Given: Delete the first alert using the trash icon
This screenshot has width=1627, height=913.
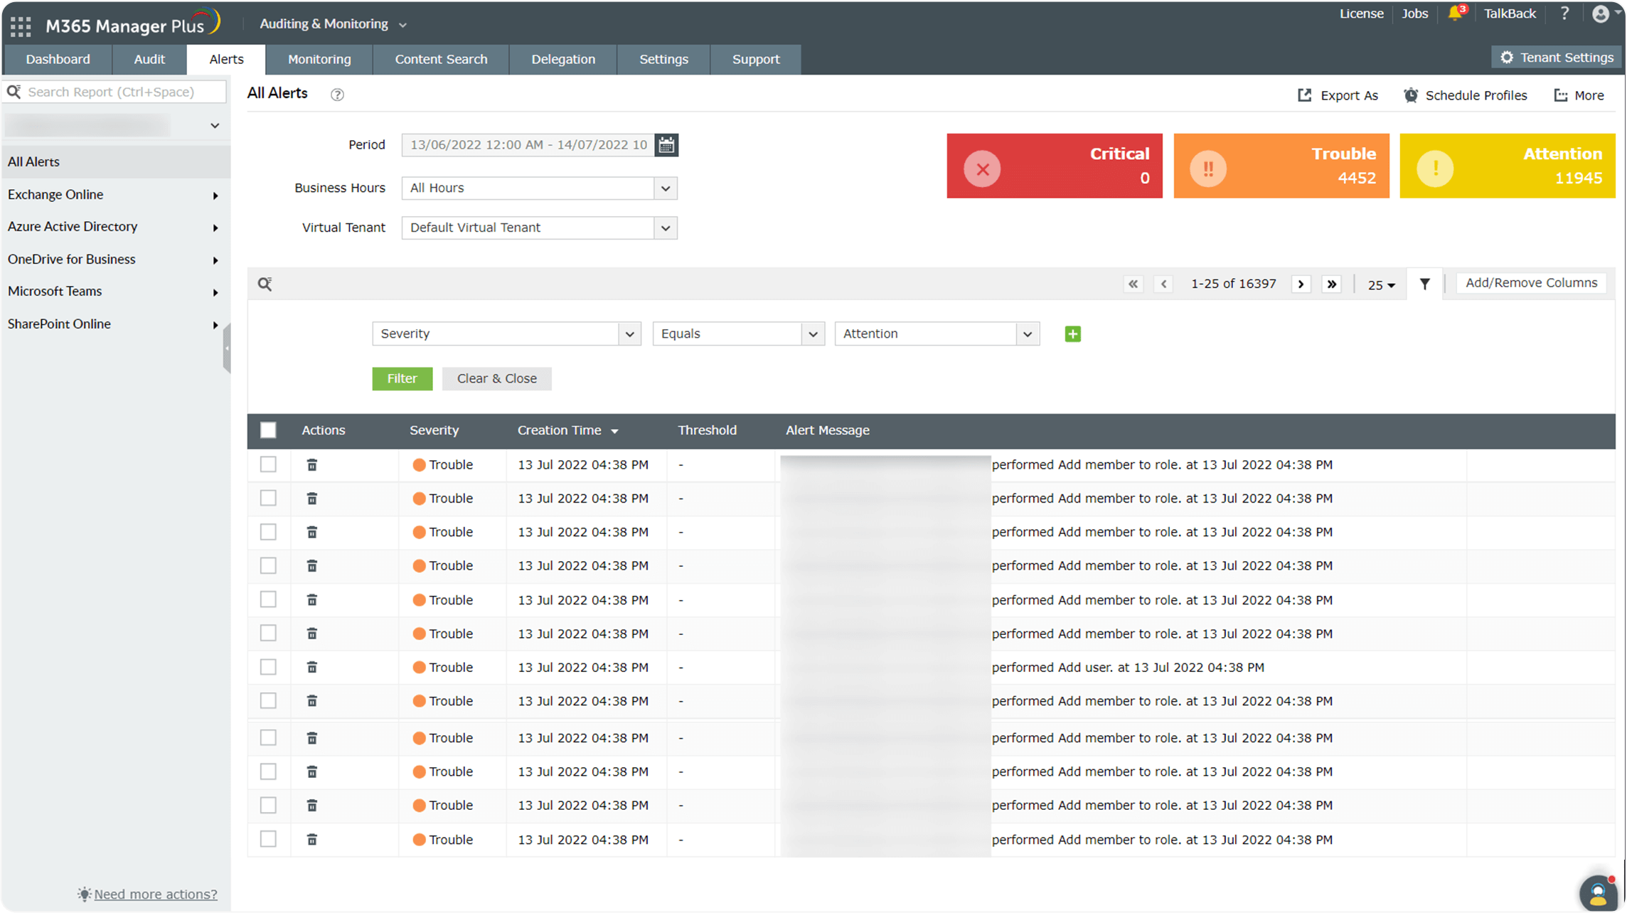Looking at the screenshot, I should 311,464.
